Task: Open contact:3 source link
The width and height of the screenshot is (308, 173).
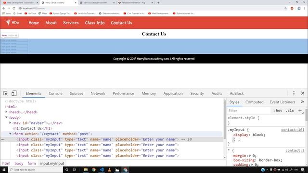Action: pos(295,150)
